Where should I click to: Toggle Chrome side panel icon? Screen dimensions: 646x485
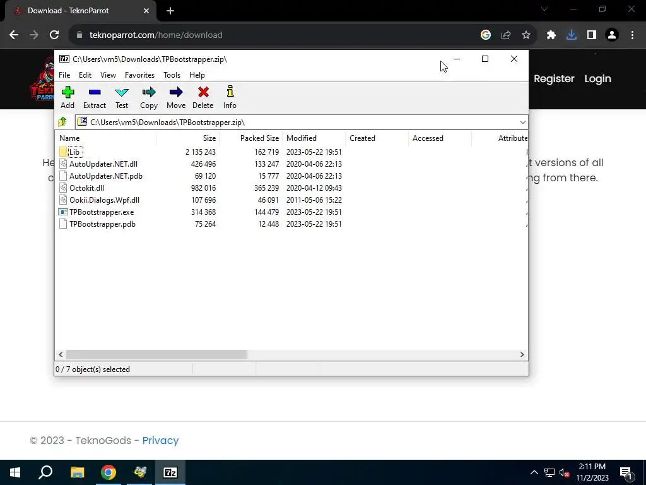coord(592,35)
